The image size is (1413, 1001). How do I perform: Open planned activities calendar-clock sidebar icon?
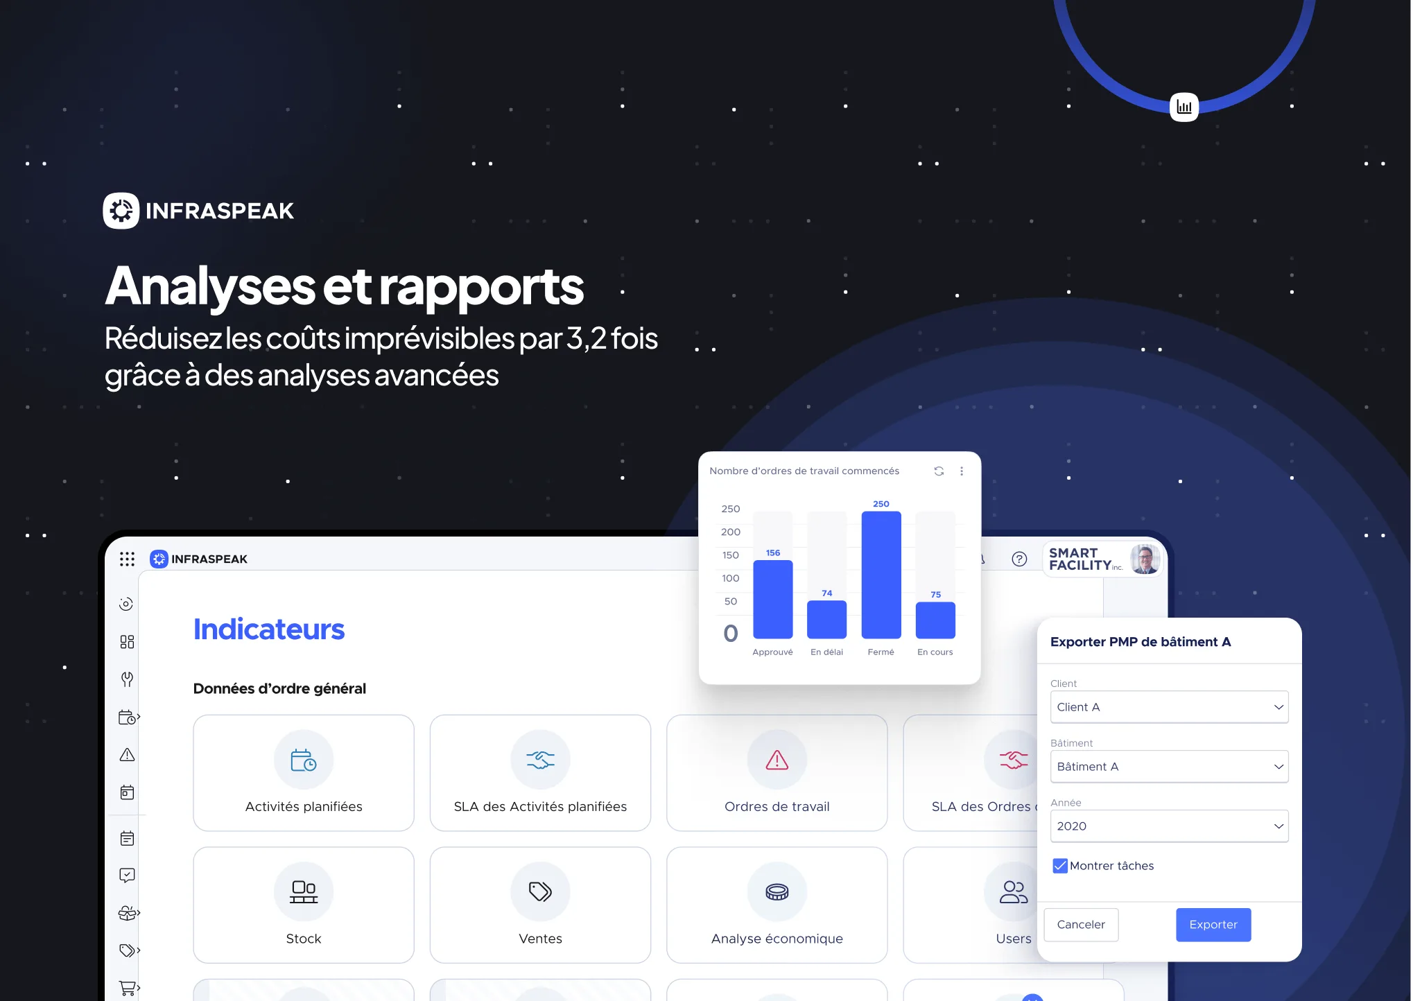128,717
